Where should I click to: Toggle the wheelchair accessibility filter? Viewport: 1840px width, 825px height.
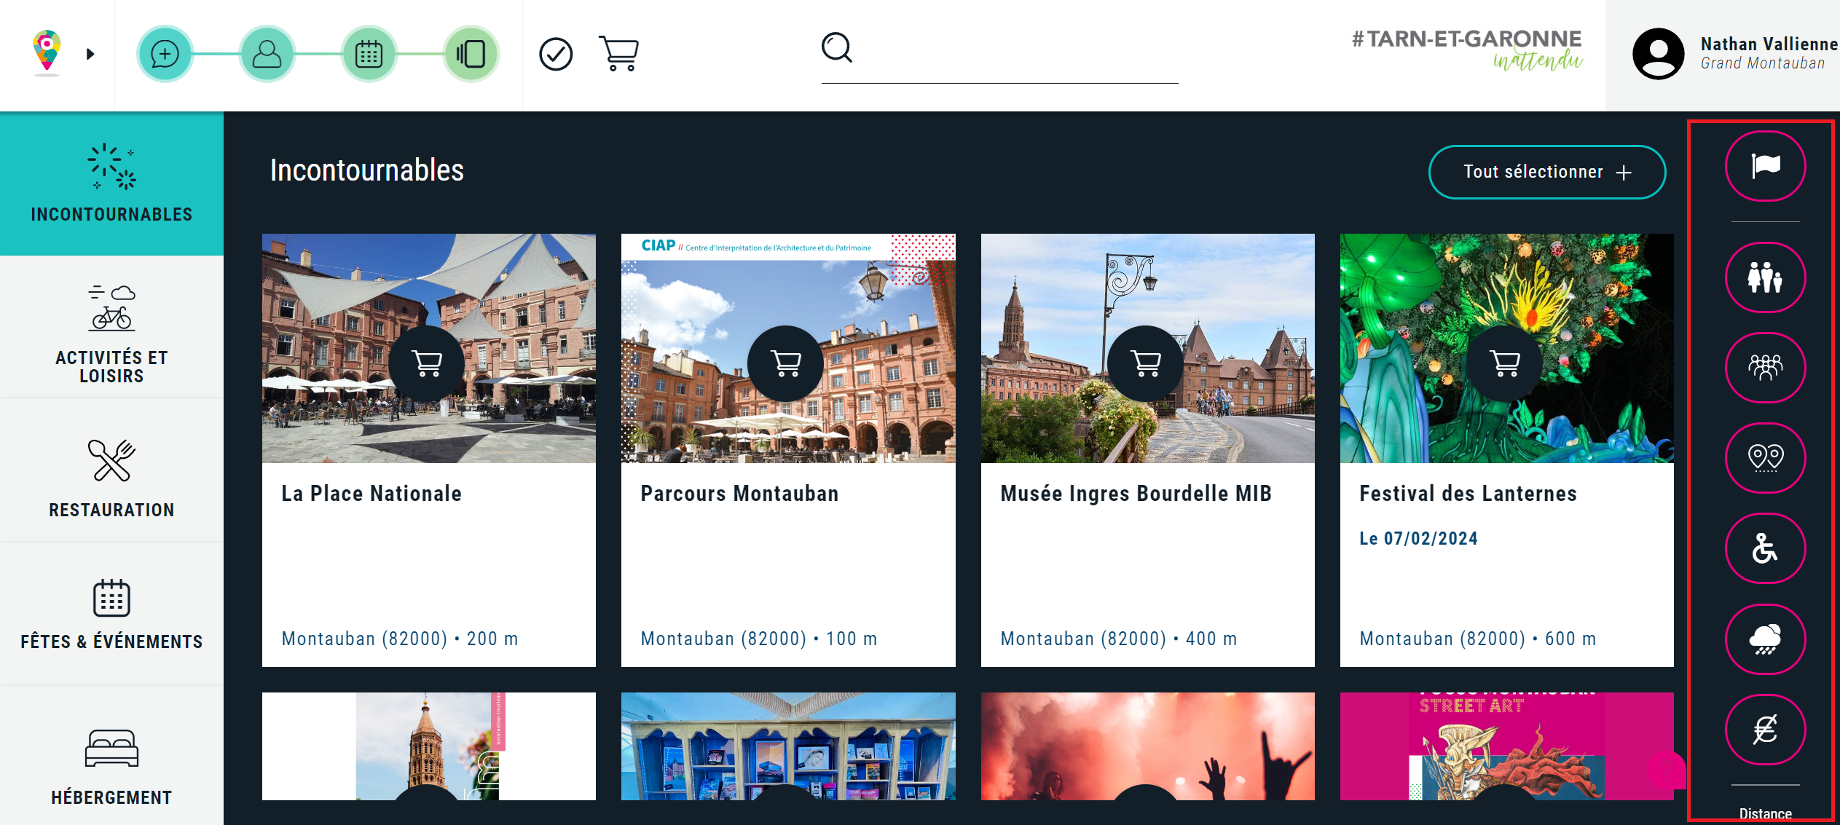tap(1764, 548)
